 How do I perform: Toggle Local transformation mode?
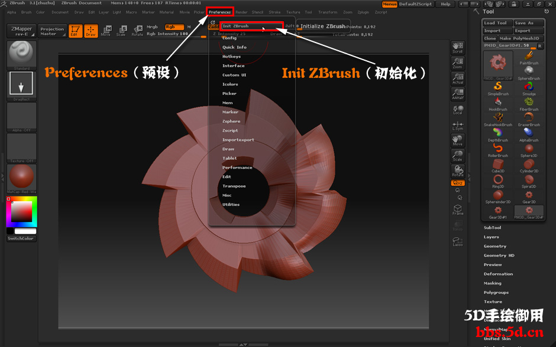pyautogui.click(x=458, y=110)
